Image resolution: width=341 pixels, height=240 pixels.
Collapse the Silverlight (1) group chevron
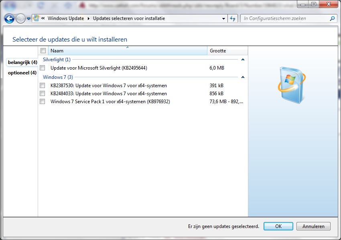coord(243,60)
